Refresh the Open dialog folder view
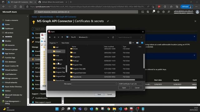Screen dimensions: 200x112 113,37
